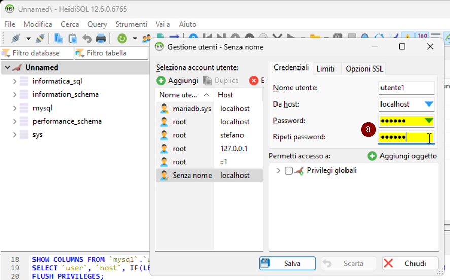
Task: Click the Salva button
Action: click(287, 263)
